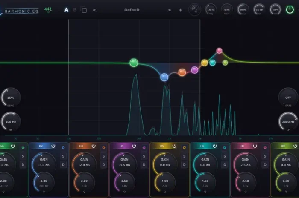Select the blue H2 node on EQ curve
299x198 pixels.
click(x=164, y=77)
